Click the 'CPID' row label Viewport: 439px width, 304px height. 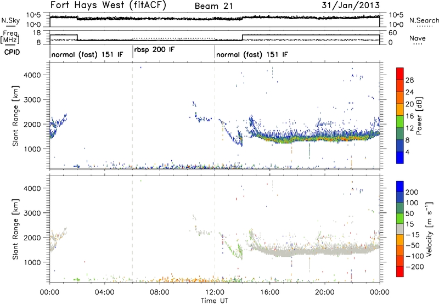tap(12, 52)
